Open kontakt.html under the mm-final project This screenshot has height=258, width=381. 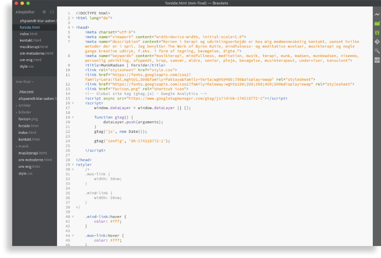(29, 140)
